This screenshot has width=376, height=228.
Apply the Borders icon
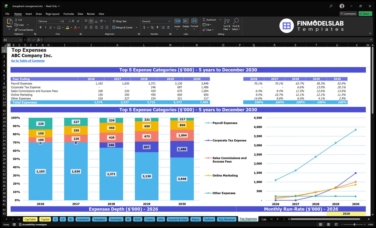59,28
